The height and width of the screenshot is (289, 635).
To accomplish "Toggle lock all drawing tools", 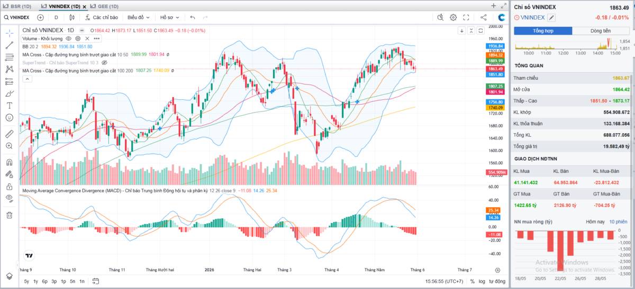I will click(9, 187).
